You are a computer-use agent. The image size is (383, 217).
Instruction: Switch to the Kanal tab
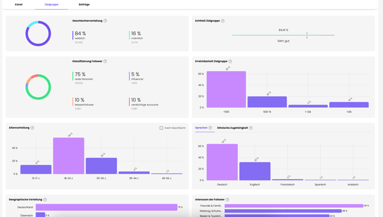click(x=18, y=5)
